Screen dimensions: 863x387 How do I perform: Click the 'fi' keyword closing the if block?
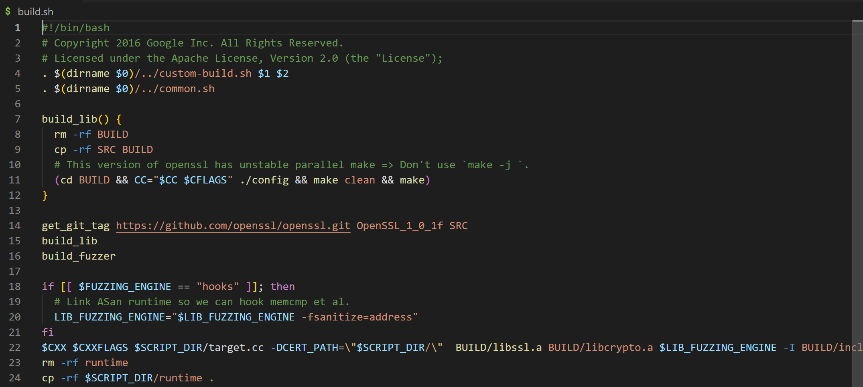point(48,333)
